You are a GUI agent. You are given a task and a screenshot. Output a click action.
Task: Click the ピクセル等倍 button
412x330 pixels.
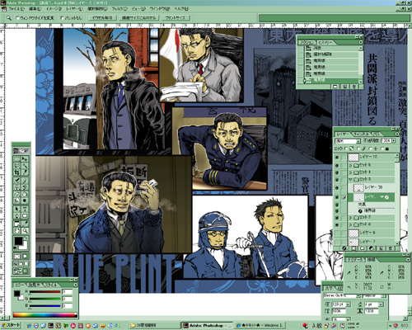point(102,18)
